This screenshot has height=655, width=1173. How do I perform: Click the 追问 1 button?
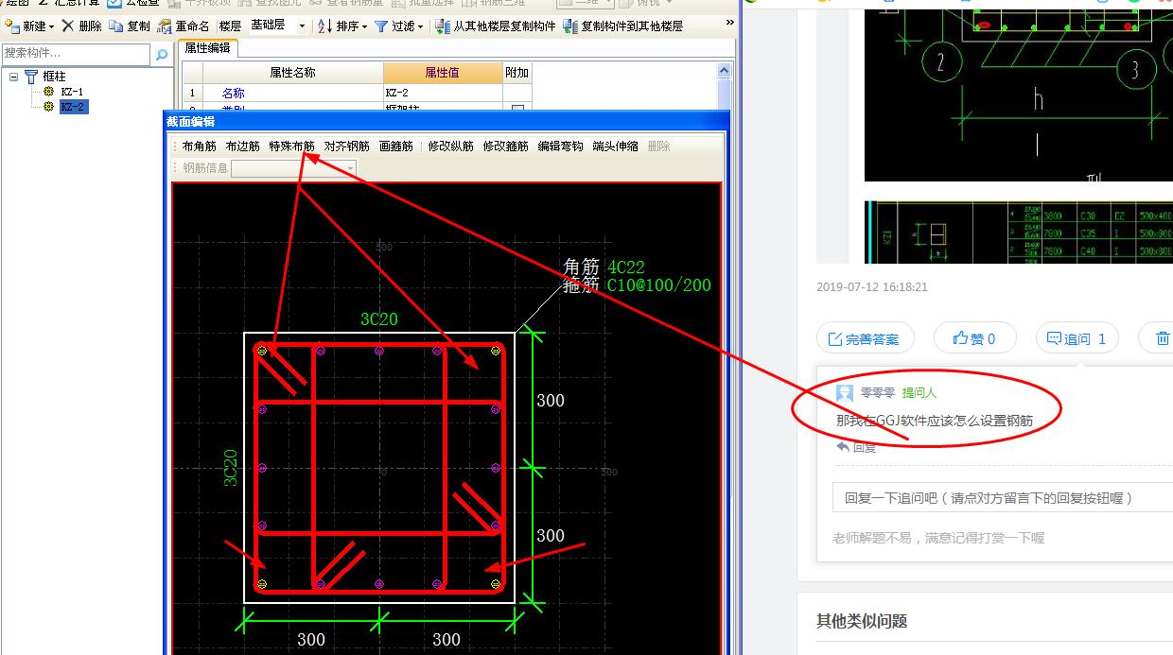[1077, 338]
